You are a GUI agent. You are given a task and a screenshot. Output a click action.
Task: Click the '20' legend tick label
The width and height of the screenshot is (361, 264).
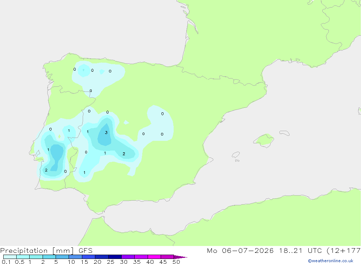click(97, 262)
